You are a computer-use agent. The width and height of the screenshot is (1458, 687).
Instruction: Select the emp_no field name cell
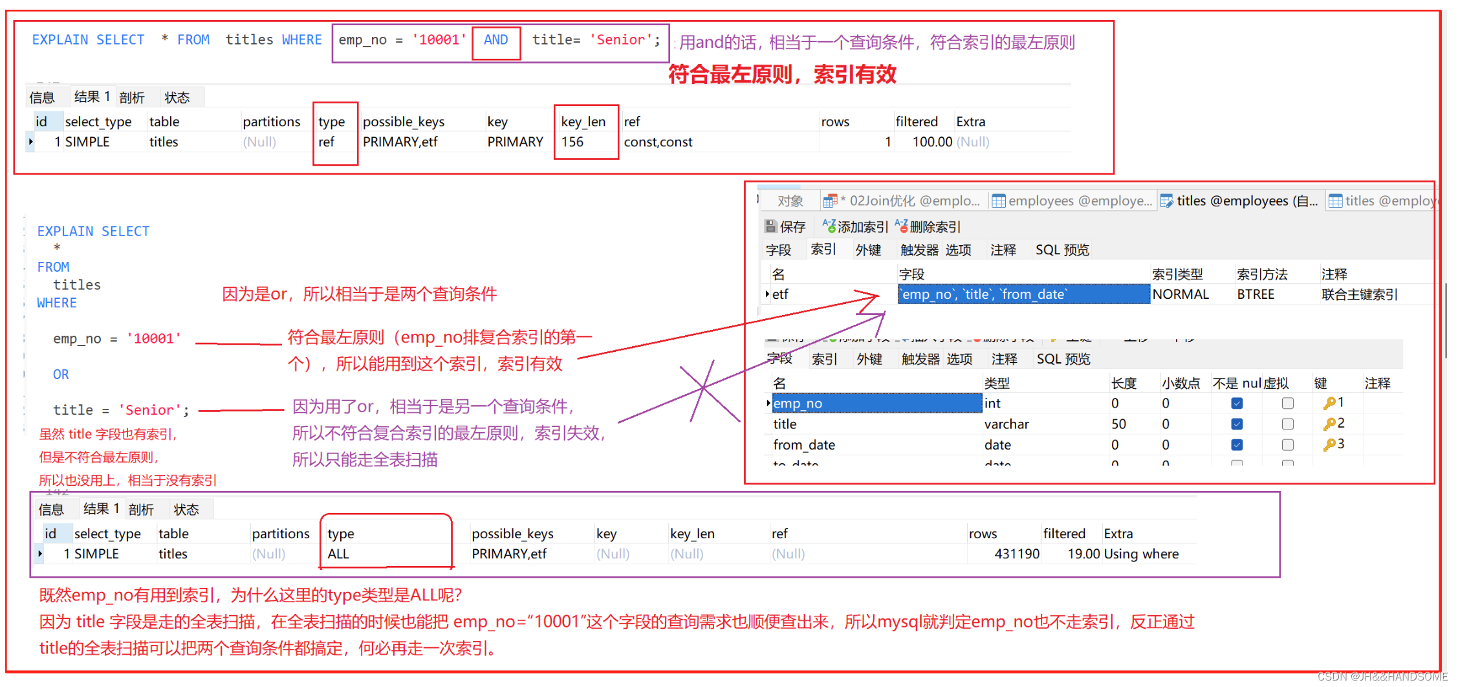(877, 403)
